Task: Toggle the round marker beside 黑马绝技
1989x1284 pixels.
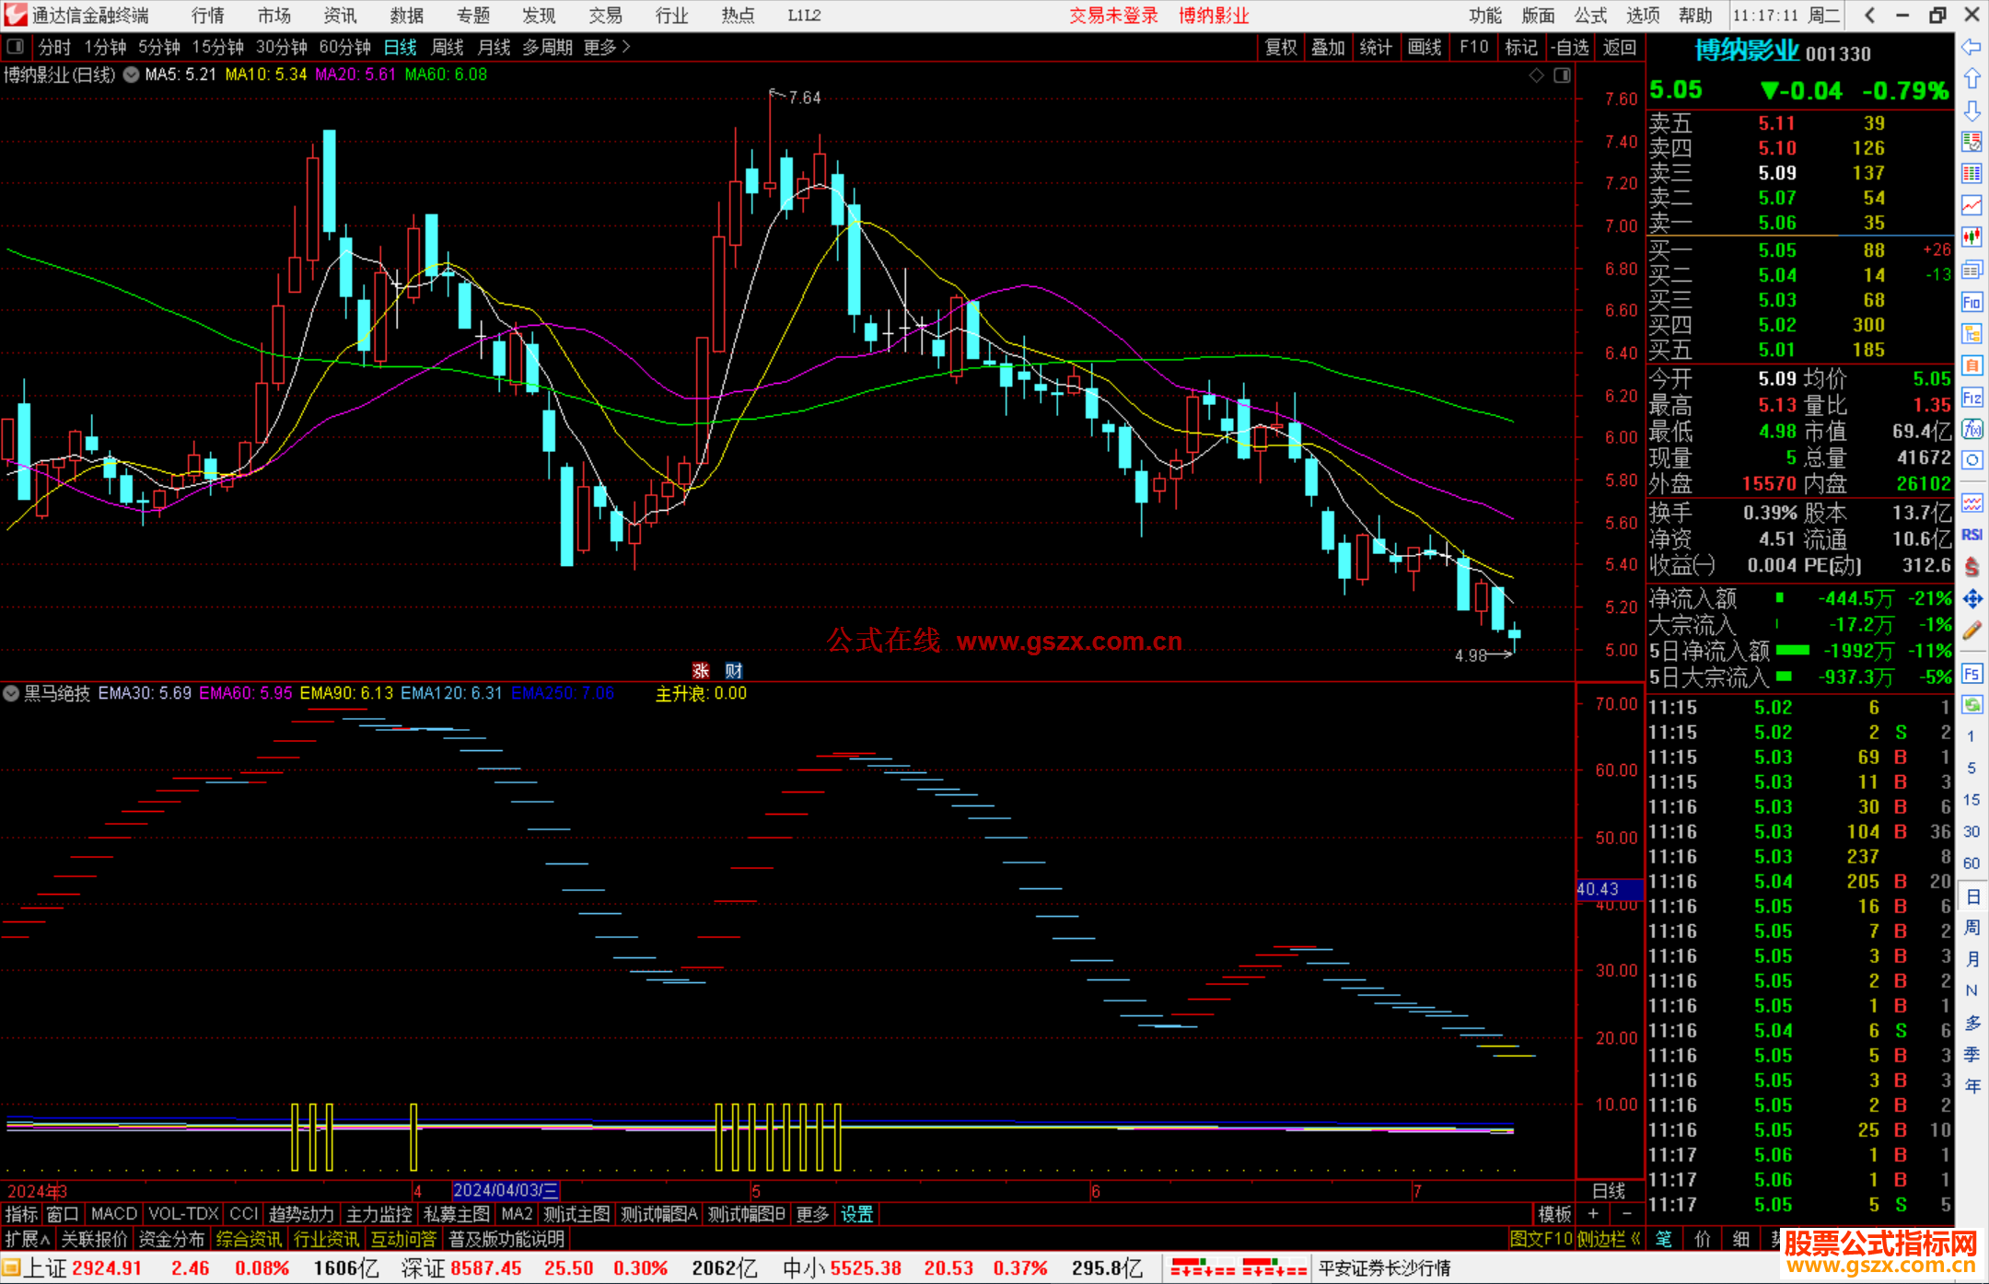Action: [11, 693]
